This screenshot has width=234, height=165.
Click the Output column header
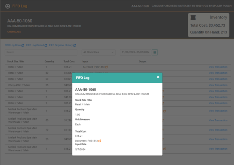pyautogui.click(x=143, y=61)
